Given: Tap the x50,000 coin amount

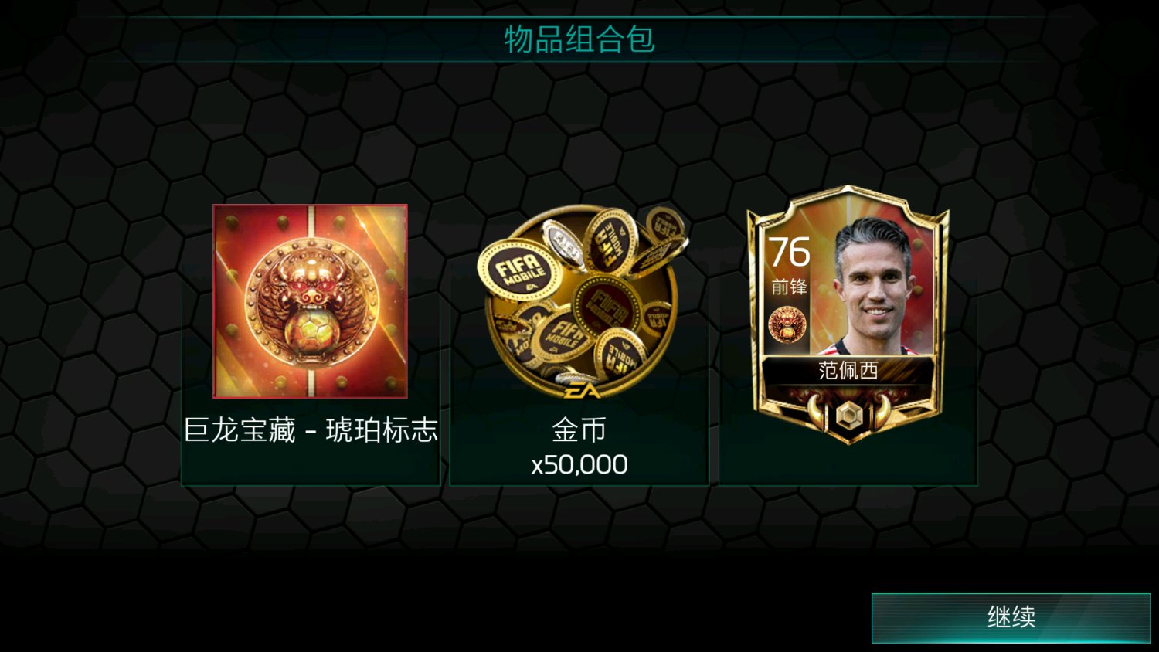Looking at the screenshot, I should [x=579, y=465].
